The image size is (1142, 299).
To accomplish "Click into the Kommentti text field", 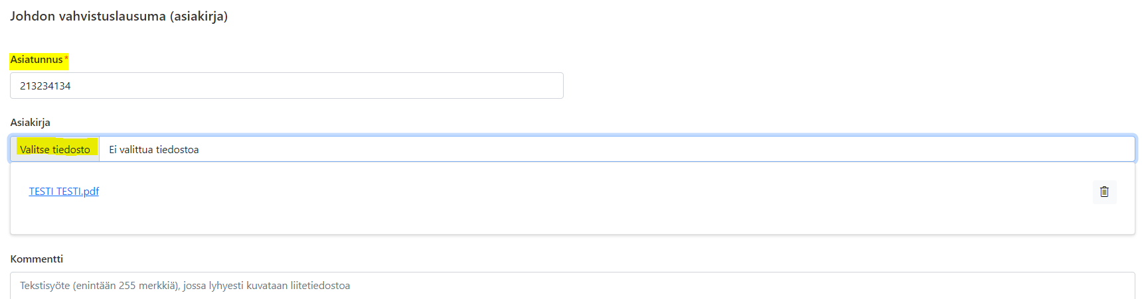I will click(572, 285).
